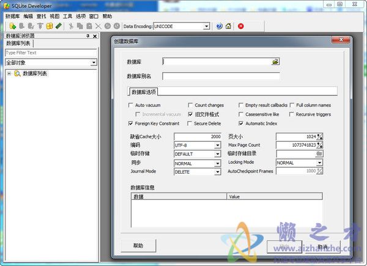The image size is (367, 266).
Task: Click the browse file icon in 数据库 field
Action: [x=275, y=62]
